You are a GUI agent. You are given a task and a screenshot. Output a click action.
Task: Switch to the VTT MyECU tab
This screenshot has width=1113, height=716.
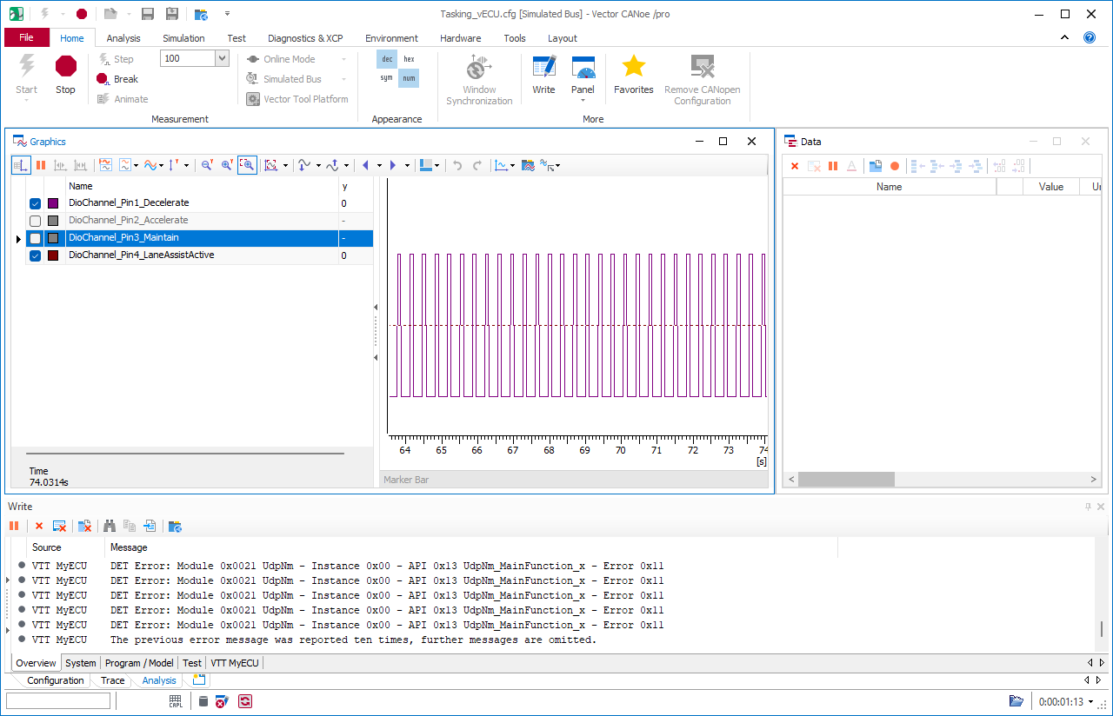(x=235, y=663)
